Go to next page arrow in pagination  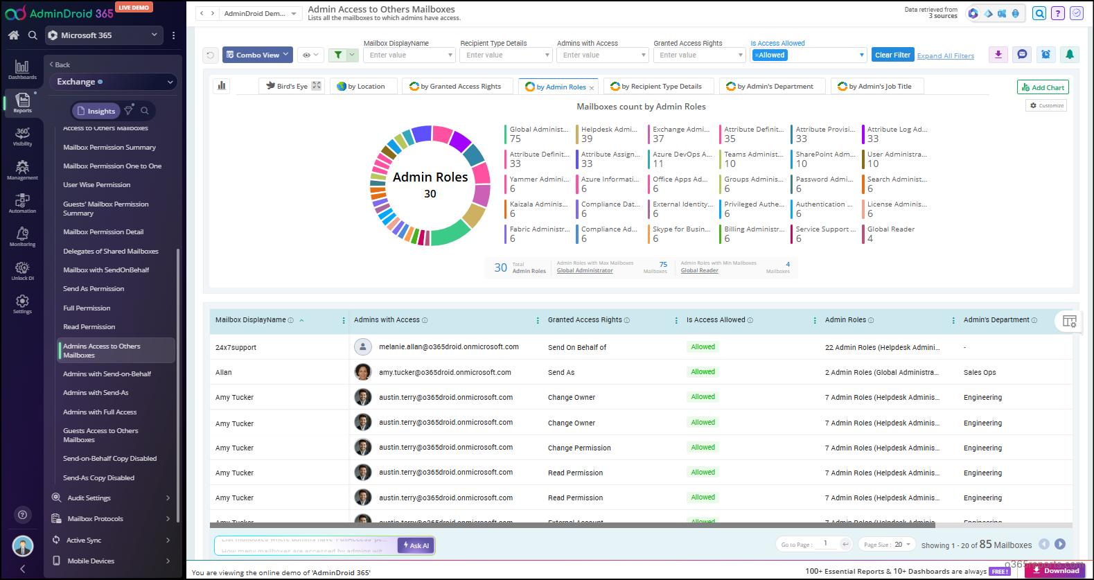[x=1060, y=545]
